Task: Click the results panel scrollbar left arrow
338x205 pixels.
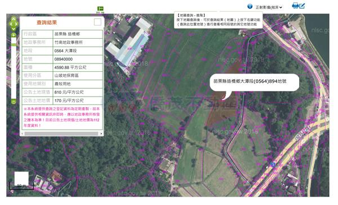Action: [22, 134]
